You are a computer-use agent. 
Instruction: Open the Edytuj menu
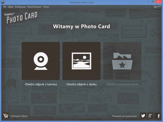[11, 6]
